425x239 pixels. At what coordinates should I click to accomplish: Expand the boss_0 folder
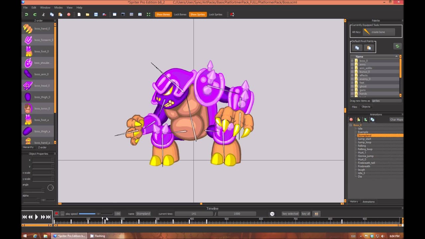coord(352,61)
